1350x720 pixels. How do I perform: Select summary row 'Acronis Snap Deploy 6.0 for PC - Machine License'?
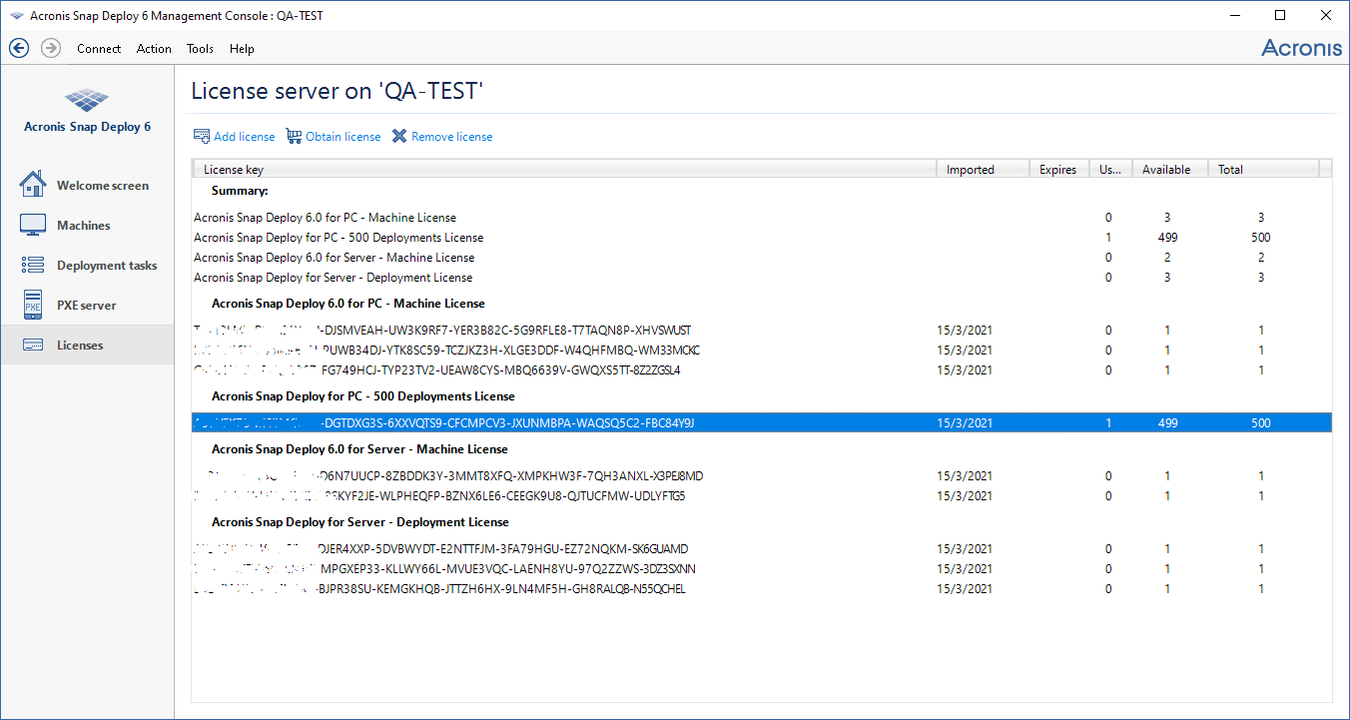click(761, 218)
